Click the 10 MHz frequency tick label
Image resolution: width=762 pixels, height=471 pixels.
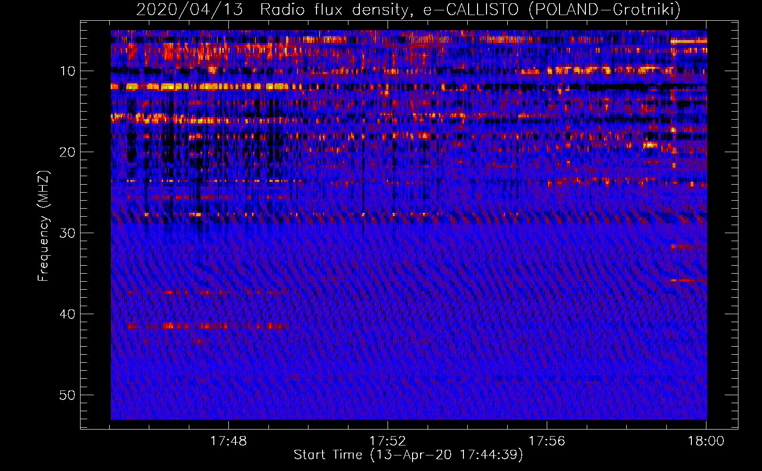(68, 71)
